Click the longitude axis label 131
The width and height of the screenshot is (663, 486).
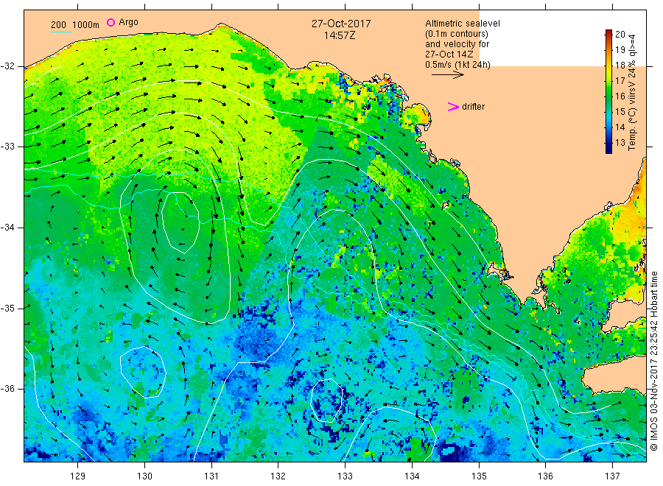[211, 476]
